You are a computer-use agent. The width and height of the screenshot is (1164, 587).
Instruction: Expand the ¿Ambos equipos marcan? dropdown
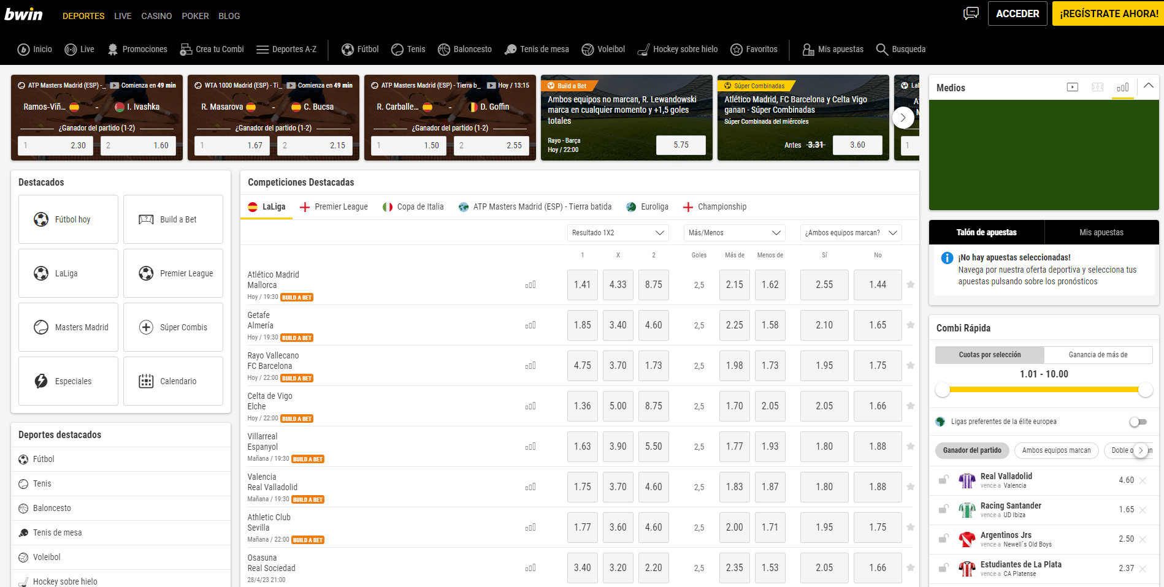pyautogui.click(x=851, y=233)
